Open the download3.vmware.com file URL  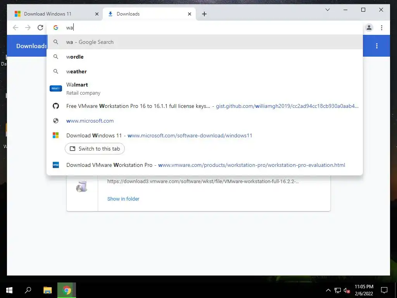pos(203,182)
